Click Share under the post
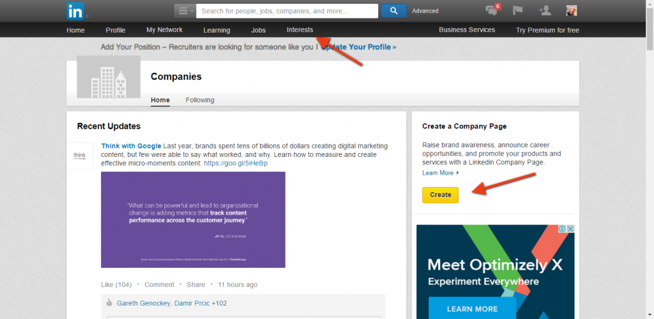 tap(196, 285)
